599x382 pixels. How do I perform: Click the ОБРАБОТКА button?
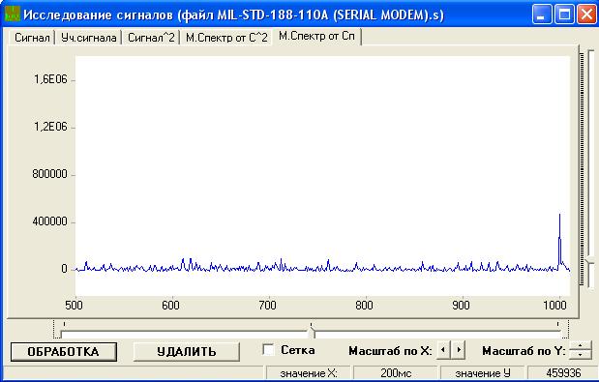64,351
